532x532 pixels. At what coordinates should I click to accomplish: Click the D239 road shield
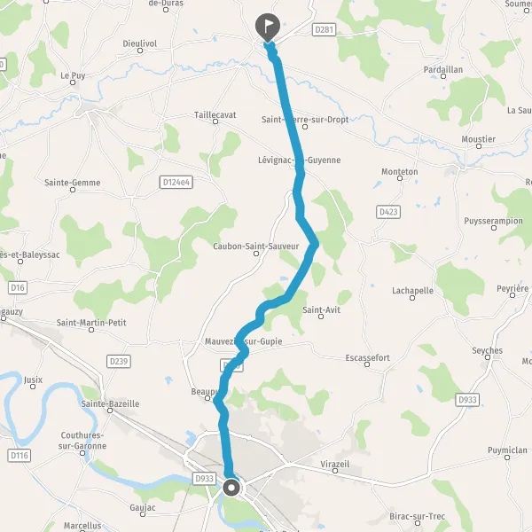pos(119,362)
